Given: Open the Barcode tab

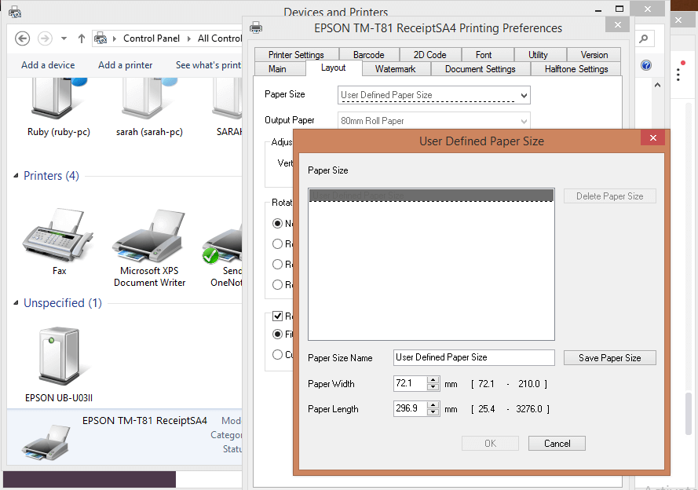Looking at the screenshot, I should (x=368, y=55).
